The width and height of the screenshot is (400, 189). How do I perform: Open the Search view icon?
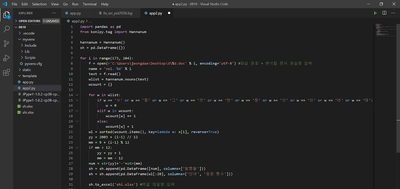click(x=6, y=29)
